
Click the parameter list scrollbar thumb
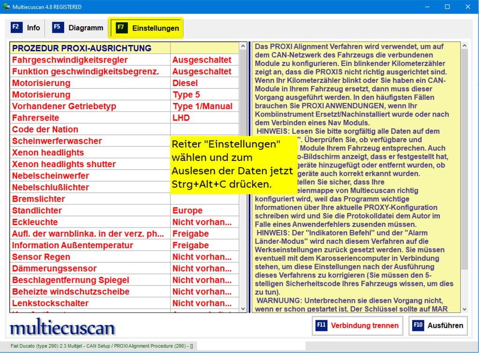243,93
